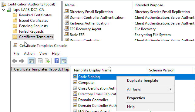This screenshot has height=112, width=195.
Task: Collapse the laps-LAPS-DC1-CA tree node
Action: 3,10
